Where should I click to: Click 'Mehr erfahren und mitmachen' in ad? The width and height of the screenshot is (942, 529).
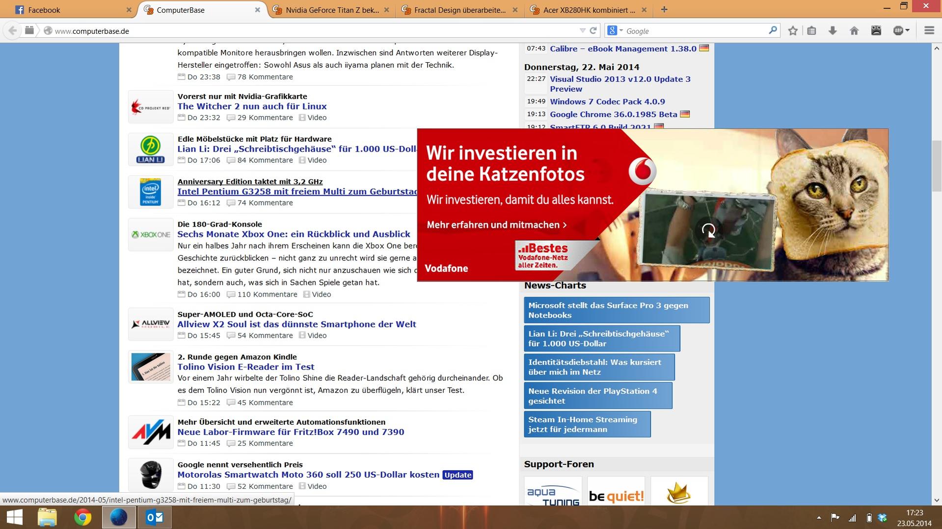click(497, 225)
